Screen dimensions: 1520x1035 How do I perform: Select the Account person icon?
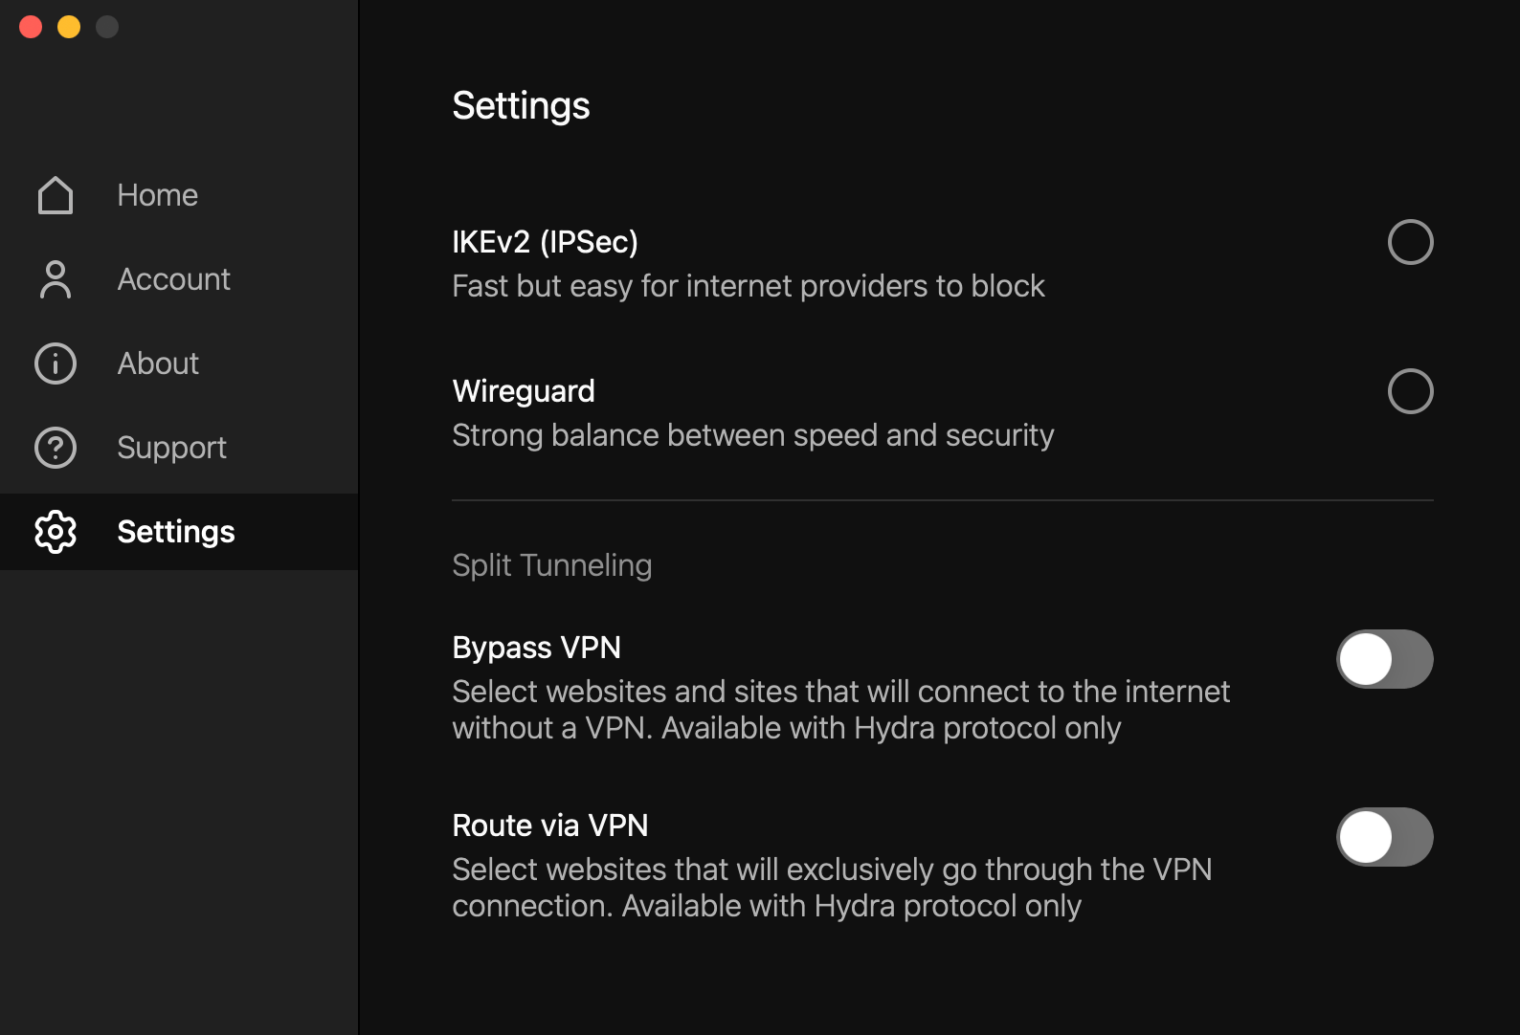click(55, 278)
